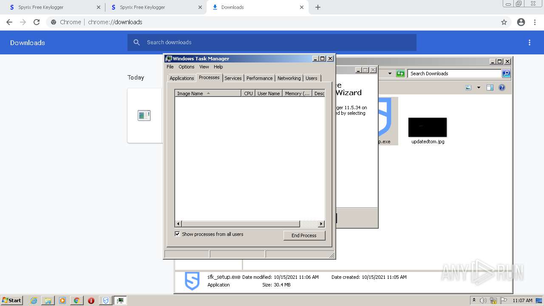The width and height of the screenshot is (544, 306).
Task: Expand the Explorer address bar dropdown
Action: pyautogui.click(x=390, y=74)
